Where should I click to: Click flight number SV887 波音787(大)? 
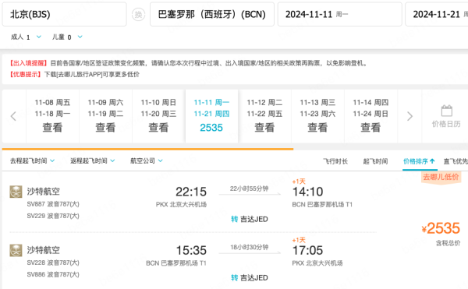(53, 204)
